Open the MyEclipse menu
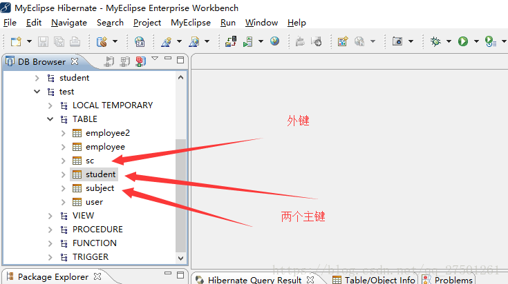 click(x=191, y=23)
